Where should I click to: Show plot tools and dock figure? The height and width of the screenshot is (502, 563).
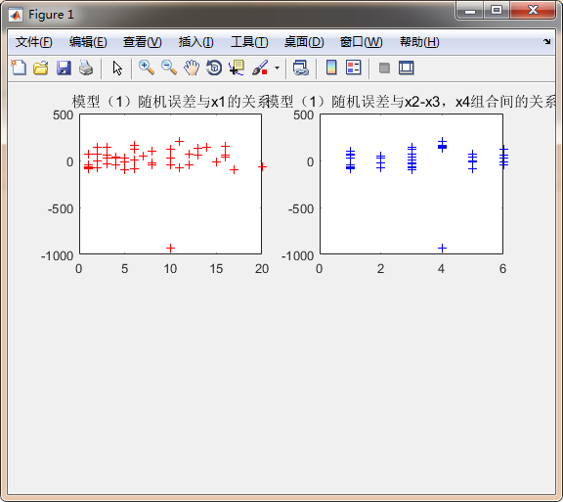click(x=407, y=68)
